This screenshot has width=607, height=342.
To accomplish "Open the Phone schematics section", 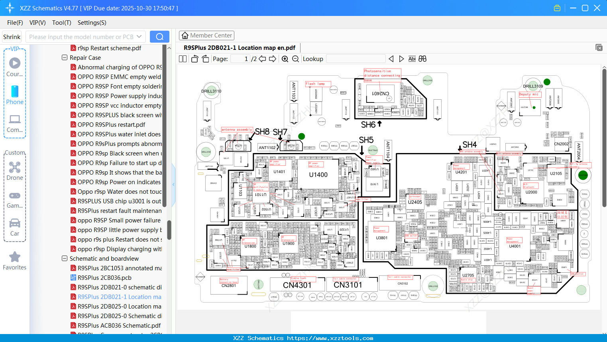I will tap(14, 96).
